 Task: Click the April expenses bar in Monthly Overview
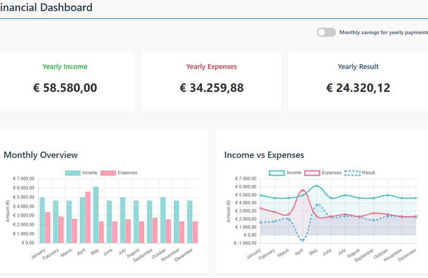(88, 218)
